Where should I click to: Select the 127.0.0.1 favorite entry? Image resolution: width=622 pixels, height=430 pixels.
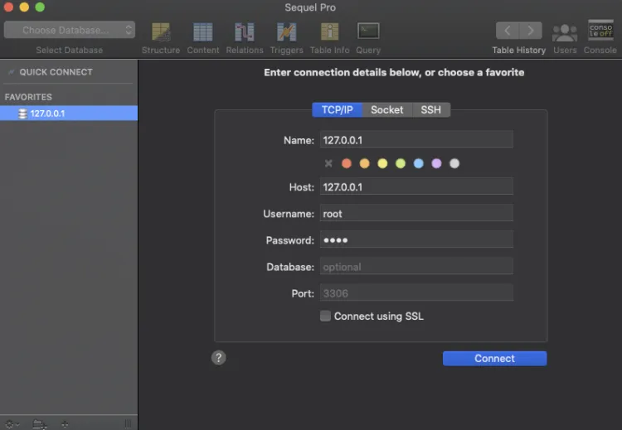point(48,114)
